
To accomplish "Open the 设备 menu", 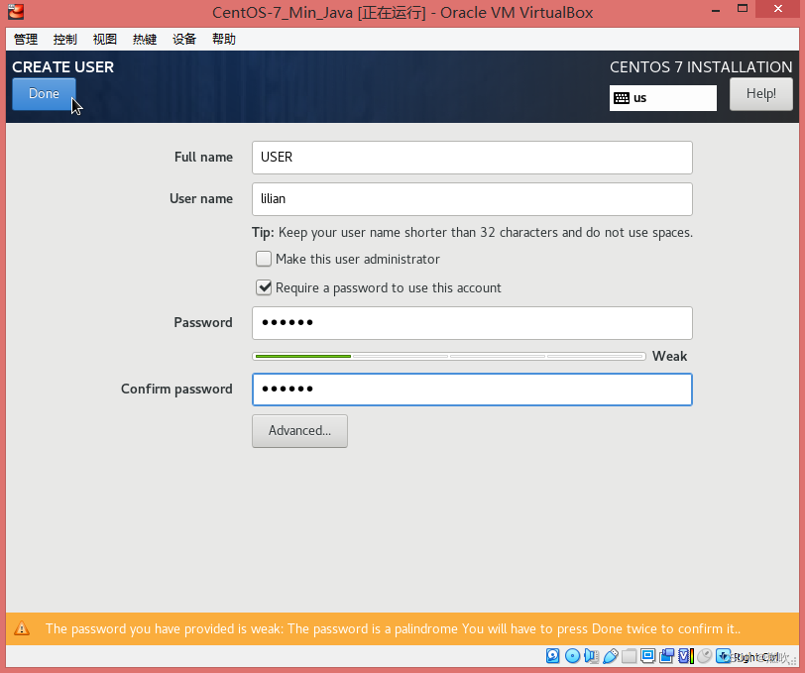I will 184,39.
